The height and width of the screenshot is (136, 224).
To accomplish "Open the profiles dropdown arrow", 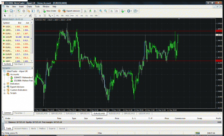I will click(14, 11).
